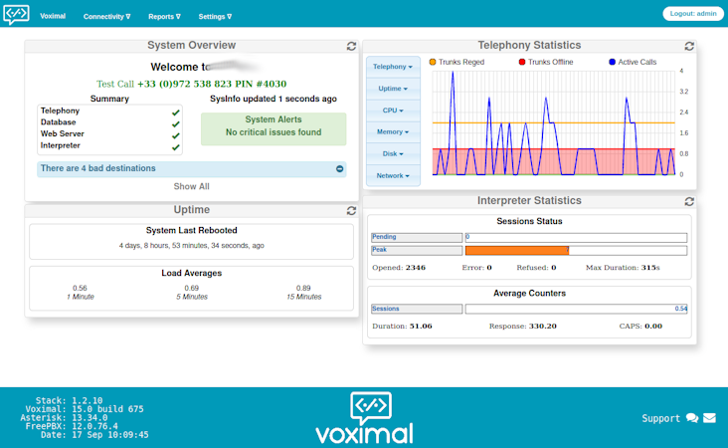This screenshot has height=448, width=728.
Task: Click the Asterisk 13.34.0 version line
Action: tap(64, 418)
